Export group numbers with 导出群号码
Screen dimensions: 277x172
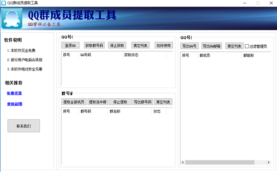[143, 102]
